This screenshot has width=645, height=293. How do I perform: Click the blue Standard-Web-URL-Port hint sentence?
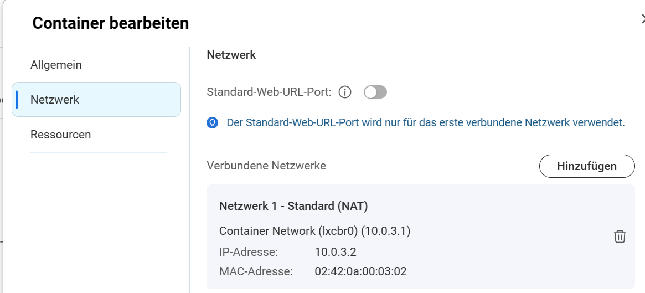(x=425, y=123)
